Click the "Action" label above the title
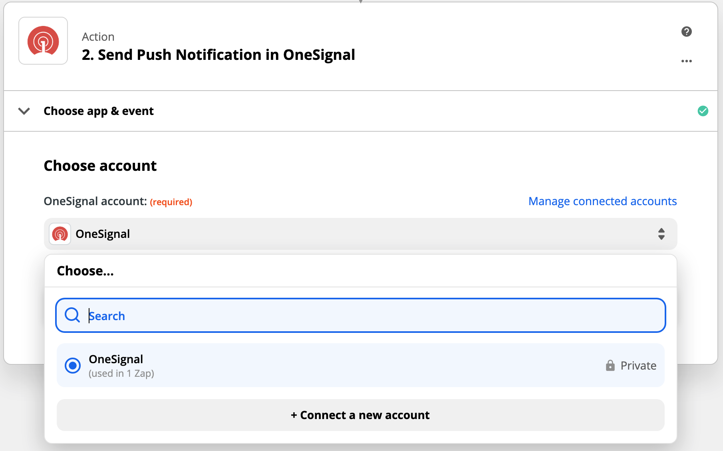 (98, 37)
